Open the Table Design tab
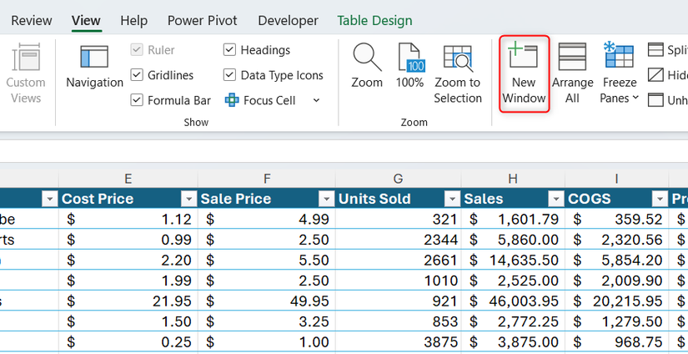688x354 pixels. (x=374, y=21)
